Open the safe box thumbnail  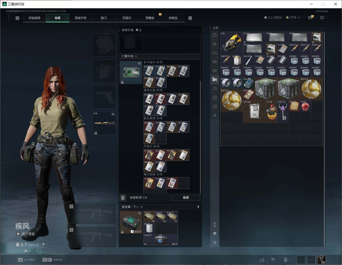[131, 222]
